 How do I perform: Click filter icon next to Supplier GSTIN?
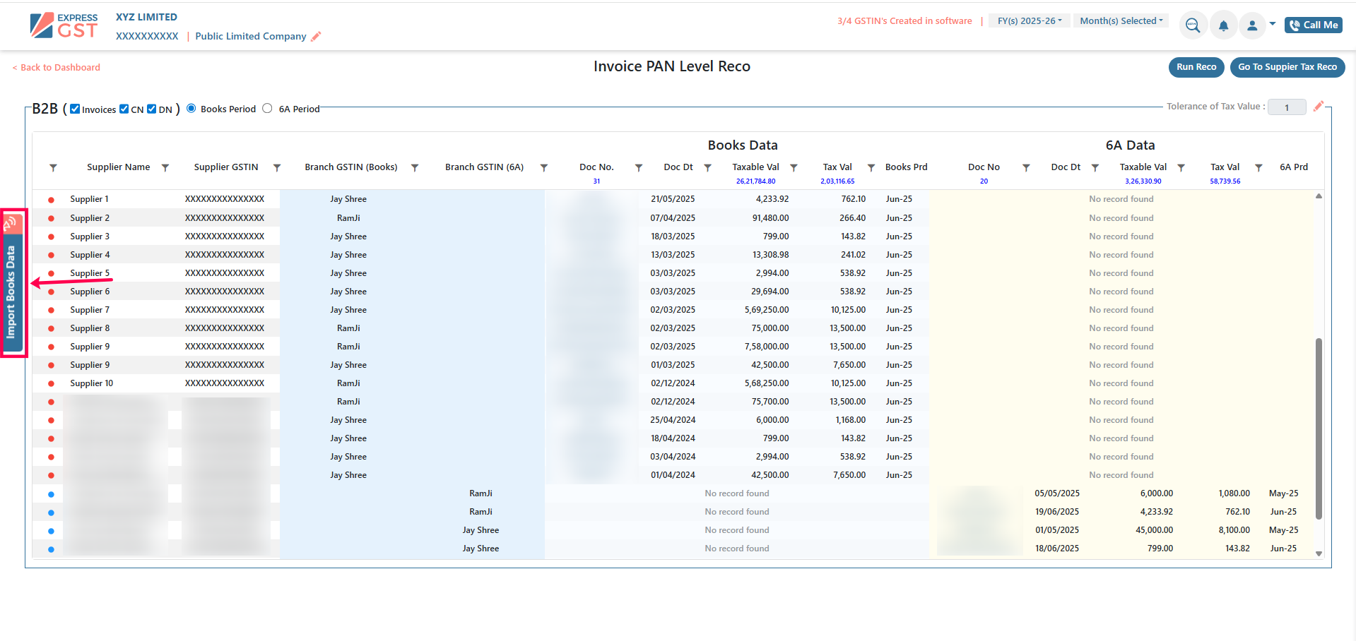pos(277,168)
